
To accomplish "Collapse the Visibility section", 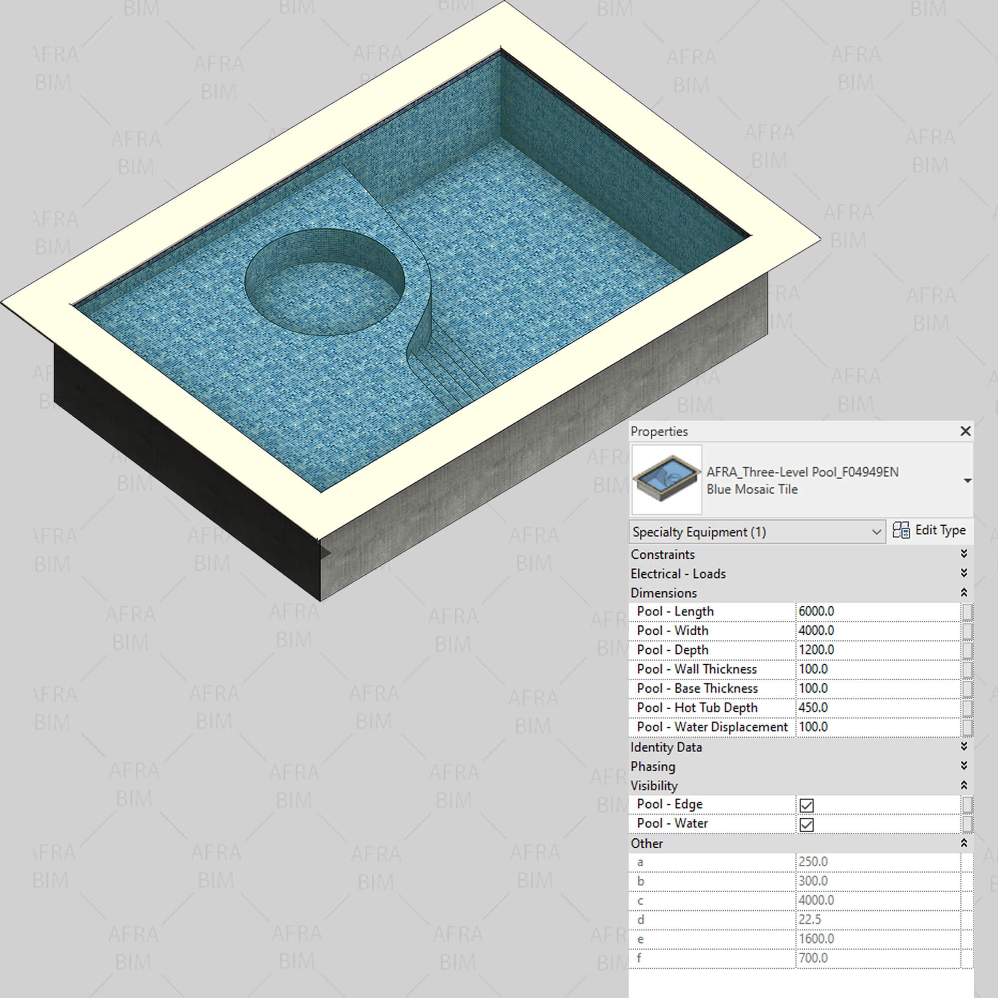I will point(964,785).
